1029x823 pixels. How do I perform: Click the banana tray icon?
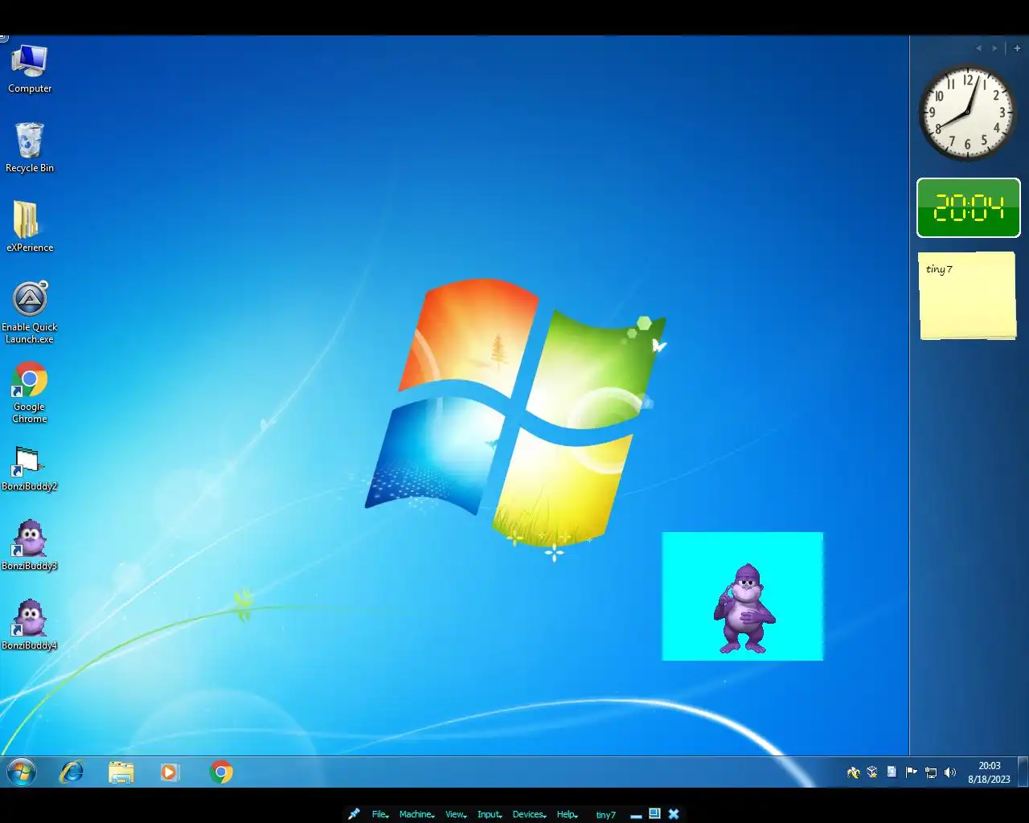[x=853, y=772]
